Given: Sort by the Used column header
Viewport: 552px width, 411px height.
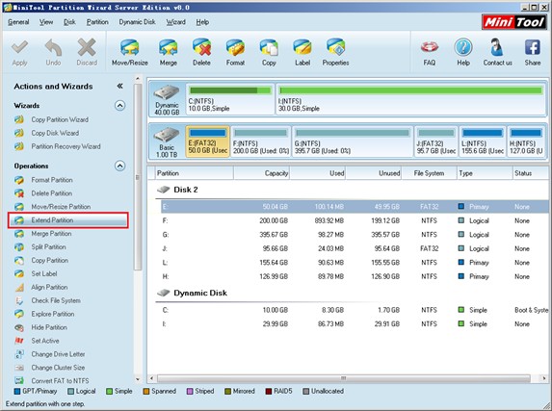Looking at the screenshot, I should (318, 173).
